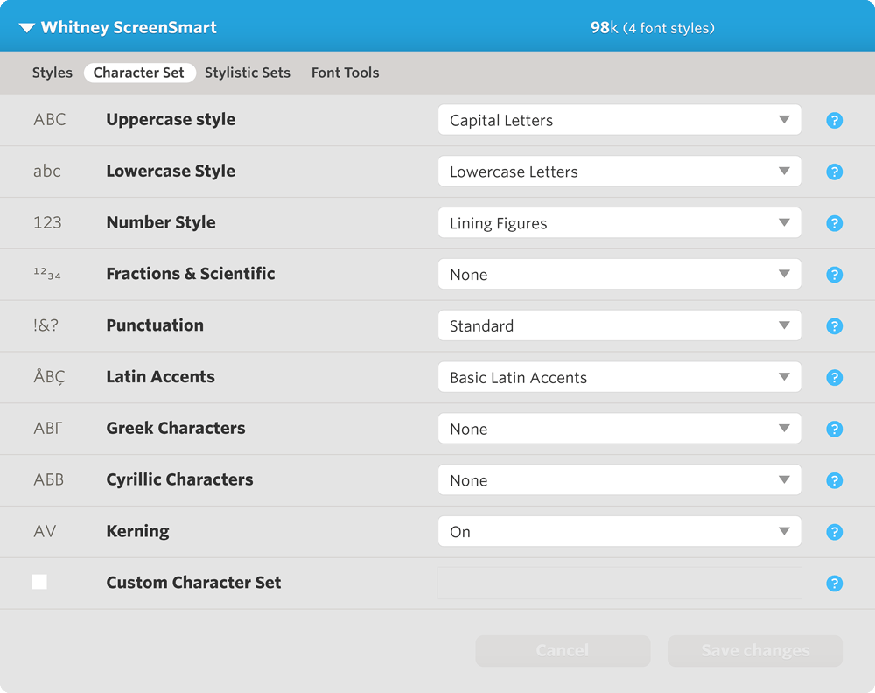Click the 98k (4 font styles) text
Image resolution: width=875 pixels, height=693 pixels.
pyautogui.click(x=653, y=28)
